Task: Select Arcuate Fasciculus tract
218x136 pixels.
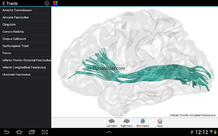Action: pos(16,17)
